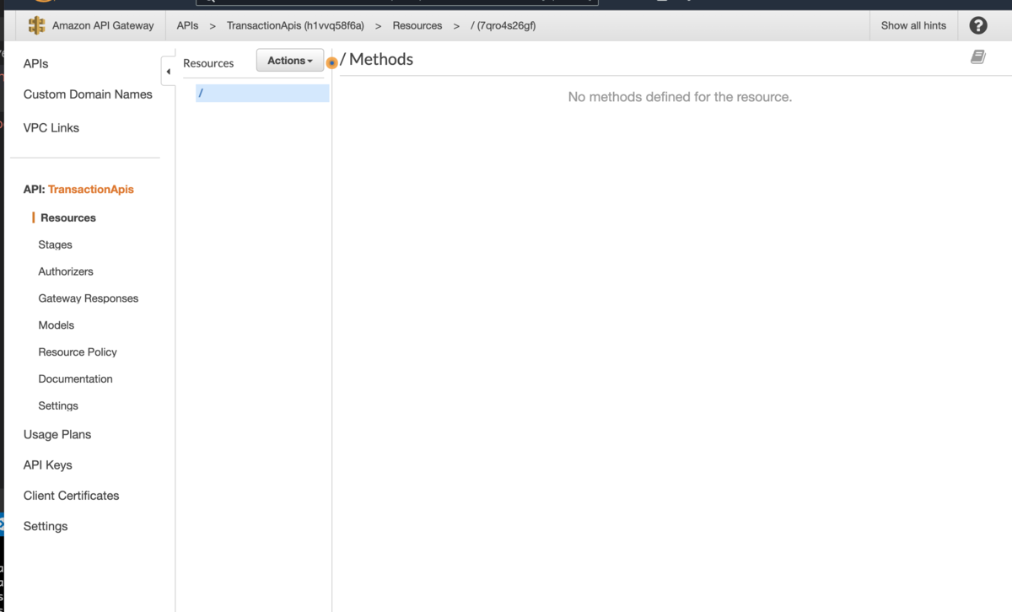The height and width of the screenshot is (612, 1012).
Task: Open the documentation book icon
Action: (x=978, y=57)
